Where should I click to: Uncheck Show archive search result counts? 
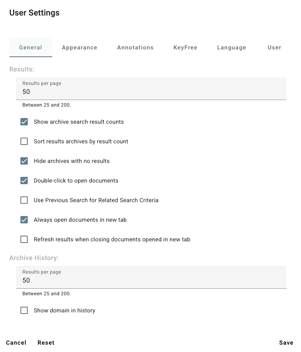tap(24, 122)
